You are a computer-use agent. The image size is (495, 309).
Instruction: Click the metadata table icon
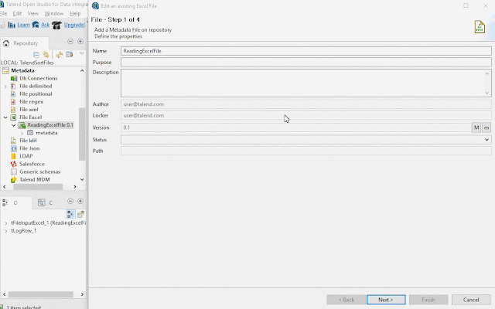click(x=30, y=133)
